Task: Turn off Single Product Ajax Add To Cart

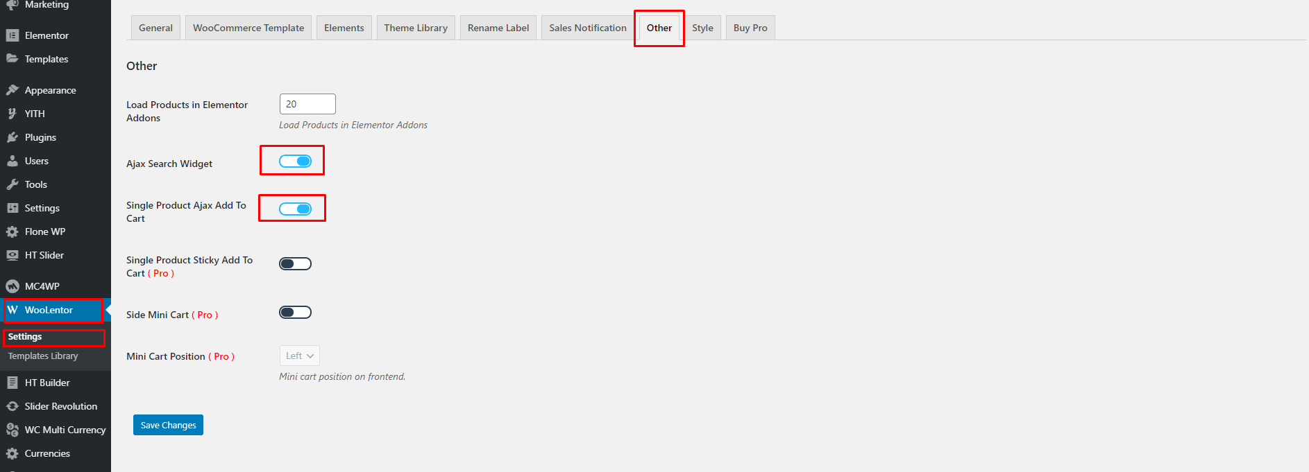Action: (295, 209)
